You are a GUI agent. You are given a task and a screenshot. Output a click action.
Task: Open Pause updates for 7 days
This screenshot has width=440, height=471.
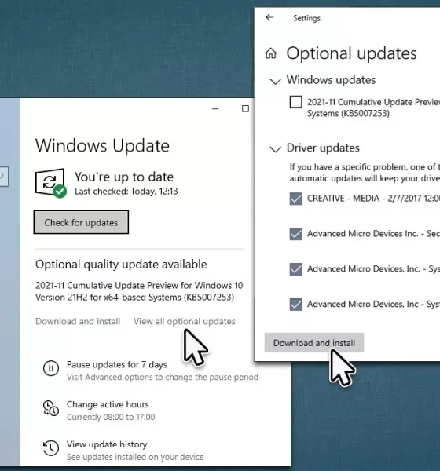(x=117, y=364)
